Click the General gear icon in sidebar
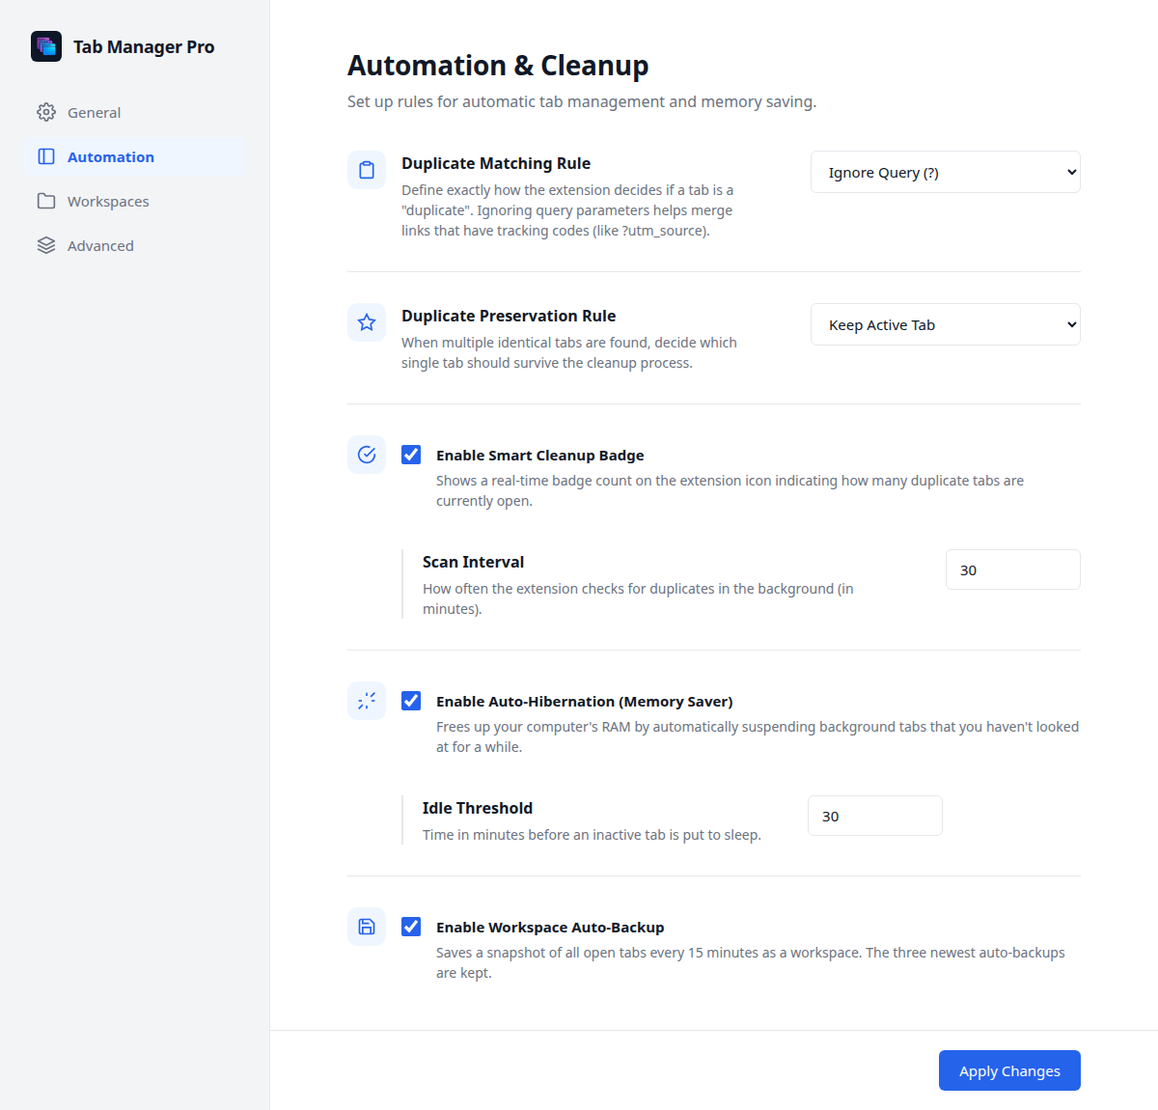This screenshot has width=1158, height=1110. pos(46,112)
